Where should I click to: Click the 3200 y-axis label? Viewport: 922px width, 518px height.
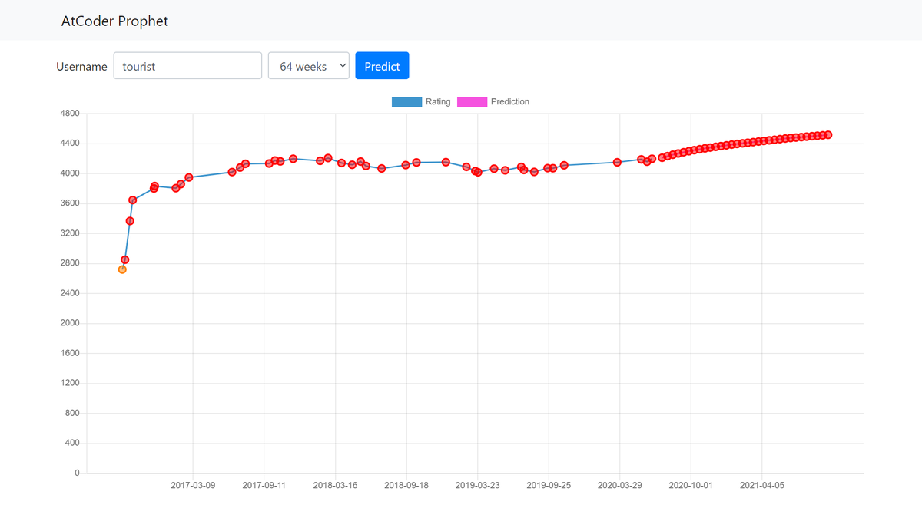pyautogui.click(x=70, y=233)
